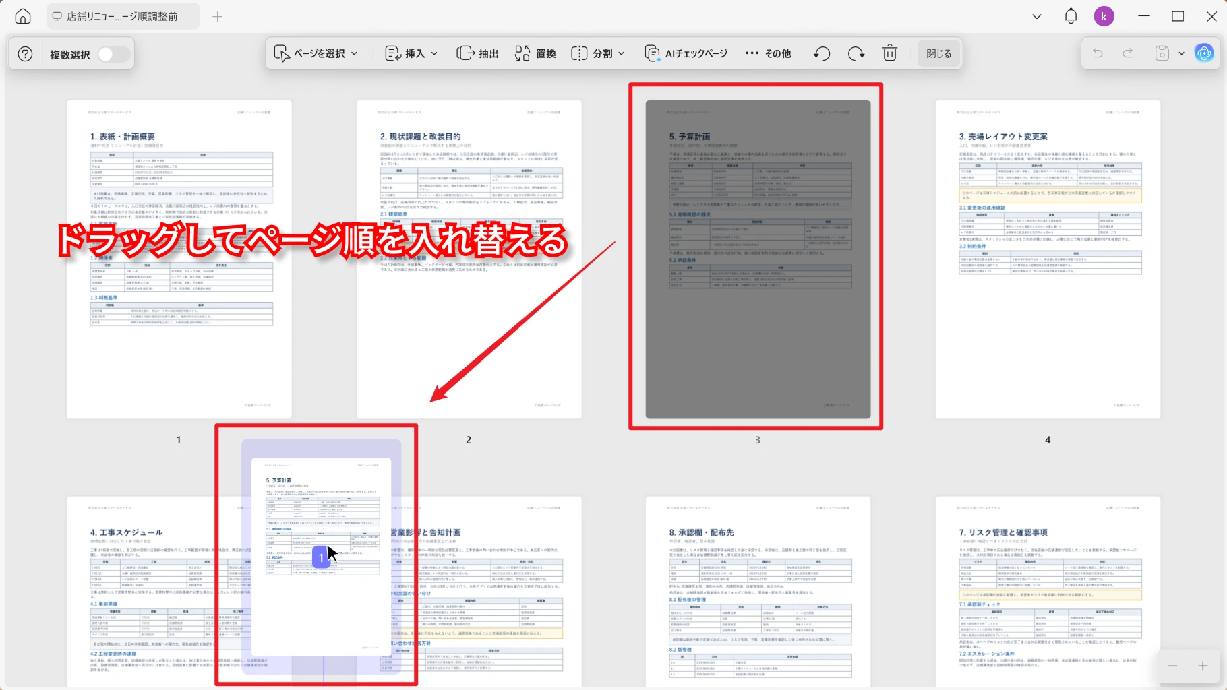1227x690 pixels.
Task: Run AIチェックページ
Action: (686, 53)
